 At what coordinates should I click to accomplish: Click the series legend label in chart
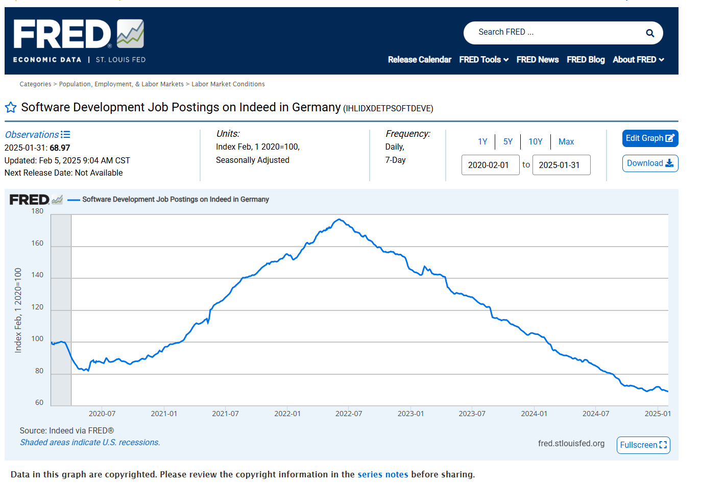(176, 200)
